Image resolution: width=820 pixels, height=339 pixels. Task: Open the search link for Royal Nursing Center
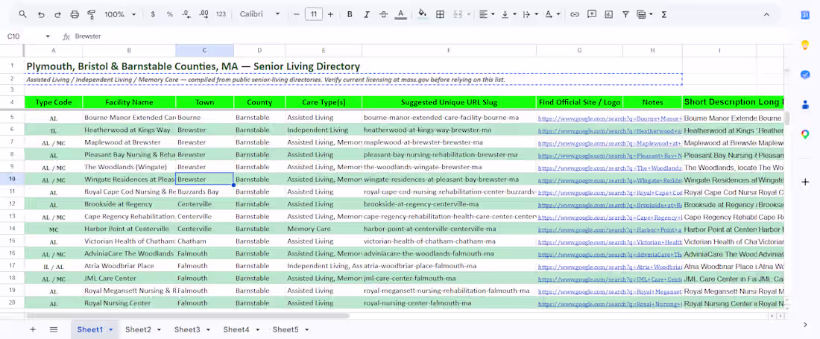(611, 304)
